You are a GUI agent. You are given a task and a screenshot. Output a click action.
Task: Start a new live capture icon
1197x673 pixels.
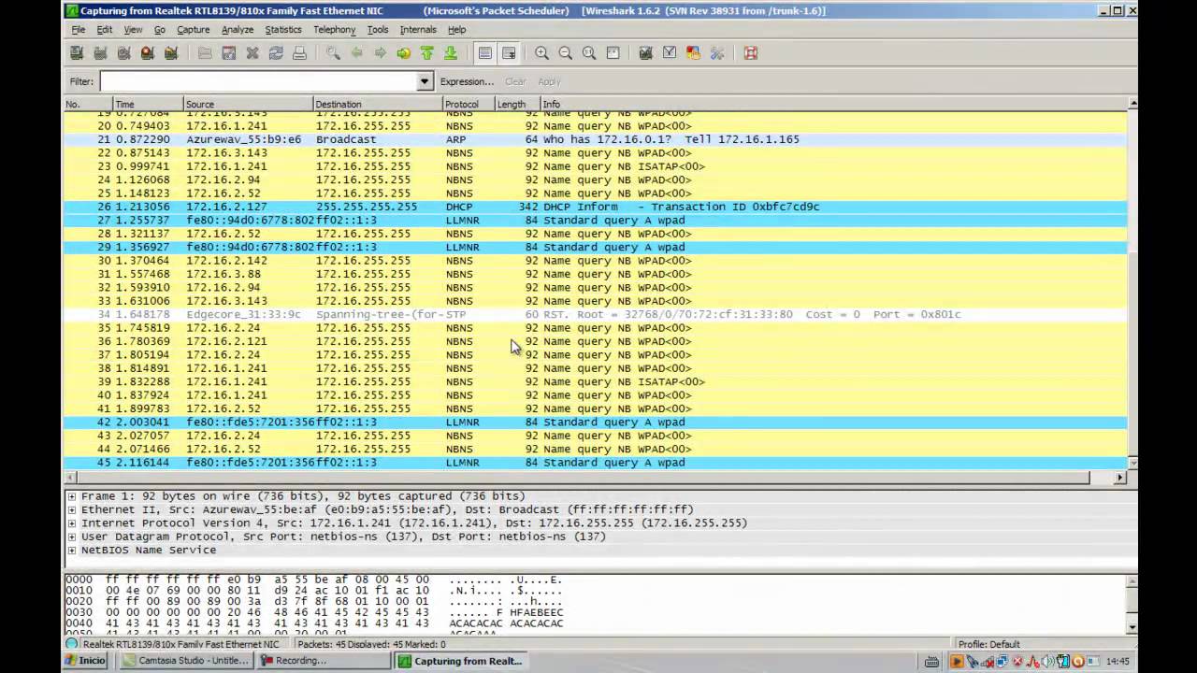tap(123, 53)
